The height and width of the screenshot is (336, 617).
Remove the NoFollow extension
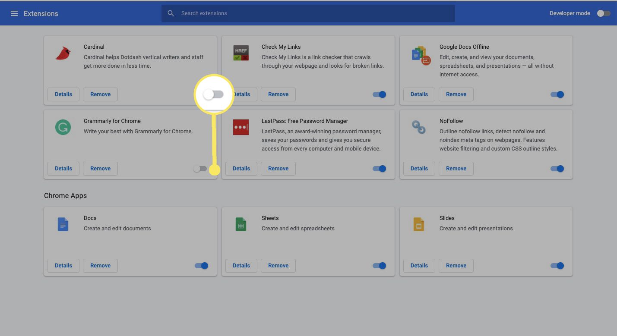point(456,169)
